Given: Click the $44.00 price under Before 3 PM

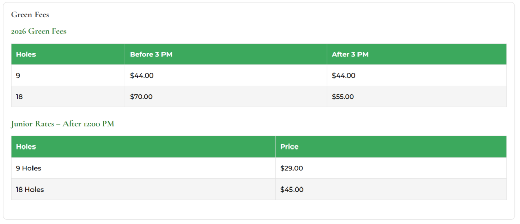Looking at the screenshot, I should tap(141, 76).
